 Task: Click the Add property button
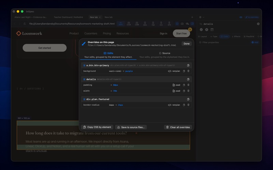(255, 42)
